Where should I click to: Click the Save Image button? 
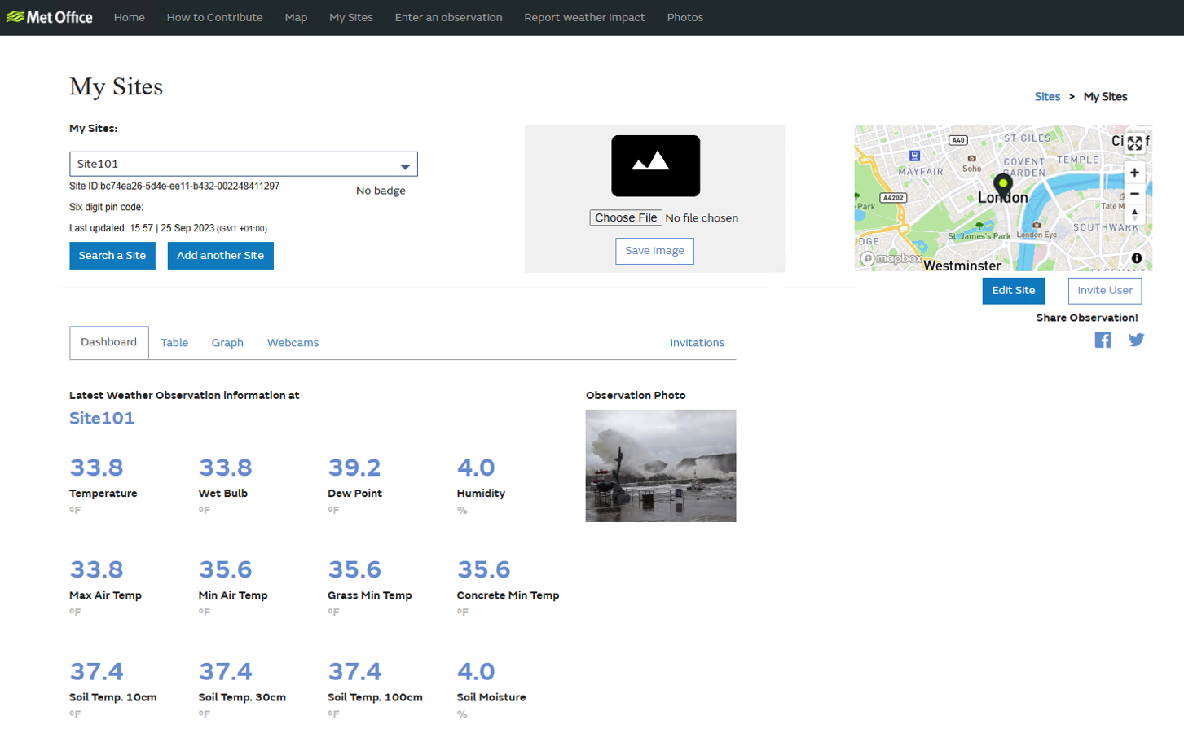coord(654,251)
